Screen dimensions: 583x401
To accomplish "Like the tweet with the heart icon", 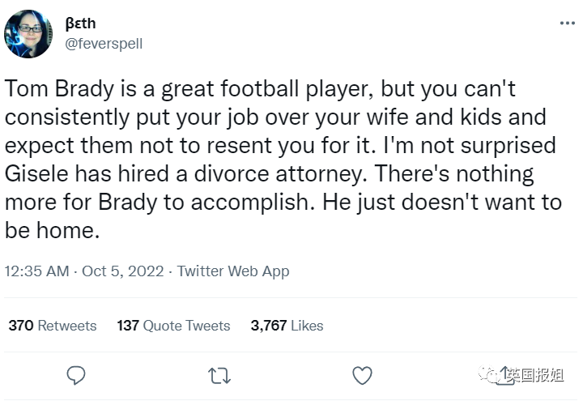I will 362,375.
